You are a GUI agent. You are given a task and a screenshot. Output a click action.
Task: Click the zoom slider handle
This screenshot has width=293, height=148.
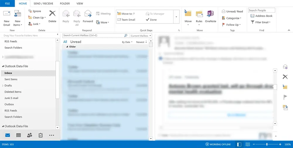coord(267,144)
